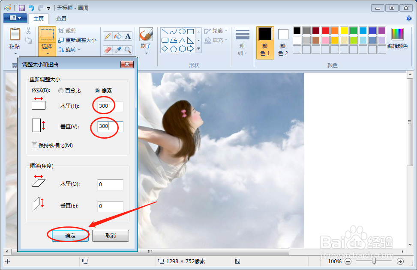Select 颜色 2 background color box

[x=283, y=42]
